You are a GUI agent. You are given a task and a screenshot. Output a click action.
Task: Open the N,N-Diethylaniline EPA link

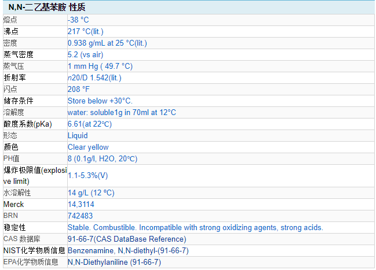[114, 262]
